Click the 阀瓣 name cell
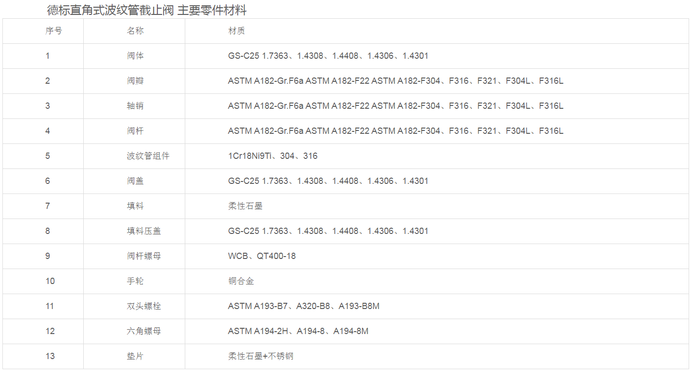Viewport: 692px width, 374px height. (135, 81)
